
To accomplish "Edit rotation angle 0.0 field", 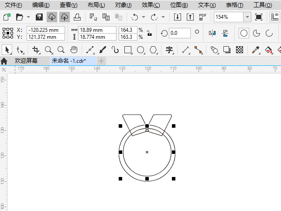I will (x=180, y=33).
